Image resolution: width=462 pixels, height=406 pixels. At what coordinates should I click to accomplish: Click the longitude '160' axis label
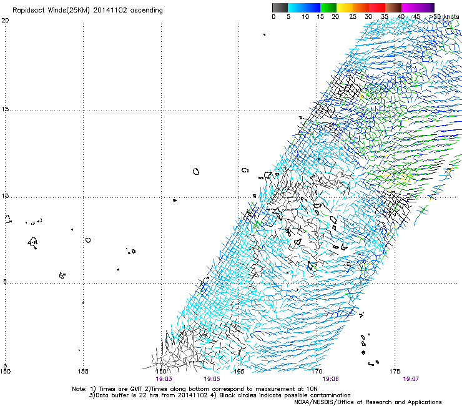[x=161, y=371]
